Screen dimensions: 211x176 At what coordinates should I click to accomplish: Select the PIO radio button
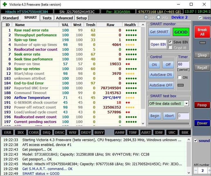tap(159, 18)
